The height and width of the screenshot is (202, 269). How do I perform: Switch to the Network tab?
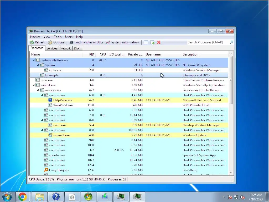65,48
